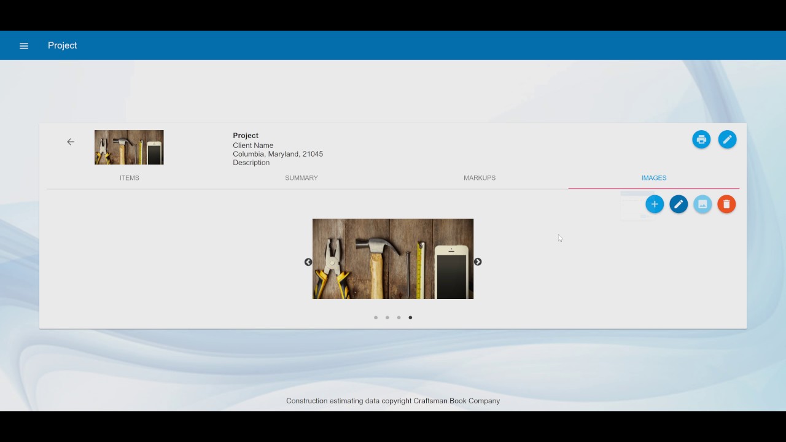Screen dimensions: 786x442
Task: Click the 'Project' title in blue bar
Action: (63, 45)
